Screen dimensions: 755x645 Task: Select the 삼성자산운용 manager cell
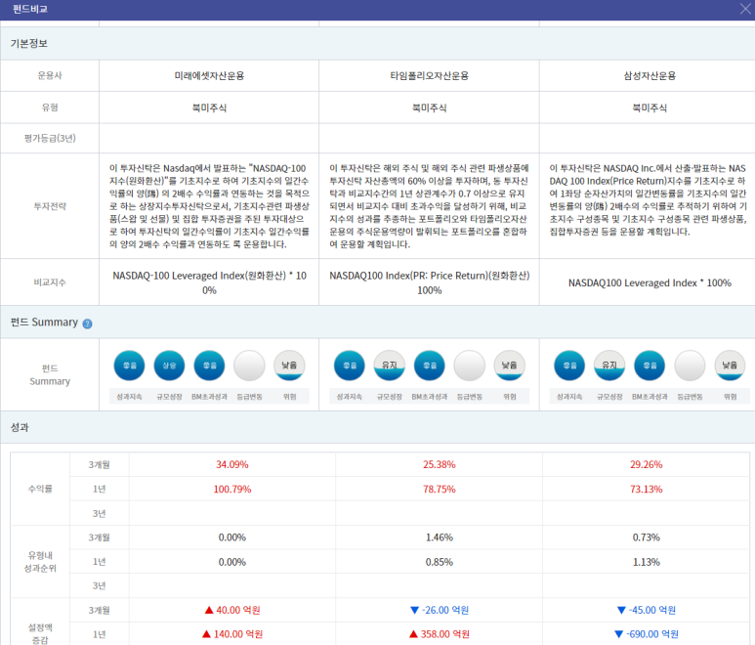[650, 75]
